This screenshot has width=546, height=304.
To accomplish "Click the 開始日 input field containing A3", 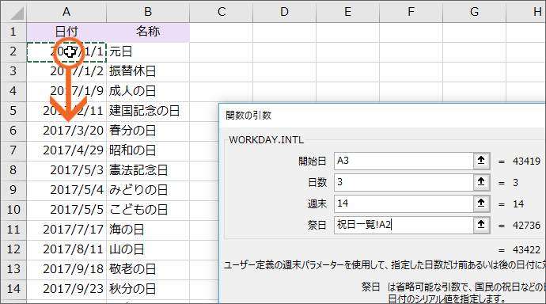I will 404,161.
